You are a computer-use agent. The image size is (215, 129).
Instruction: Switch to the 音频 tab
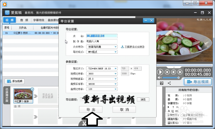(24, 20)
